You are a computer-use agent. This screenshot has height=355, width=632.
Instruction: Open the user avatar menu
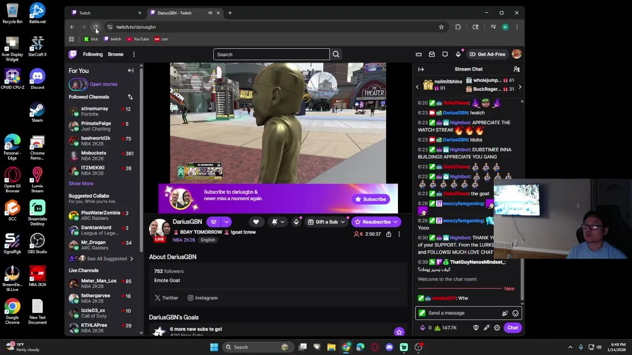tap(516, 54)
